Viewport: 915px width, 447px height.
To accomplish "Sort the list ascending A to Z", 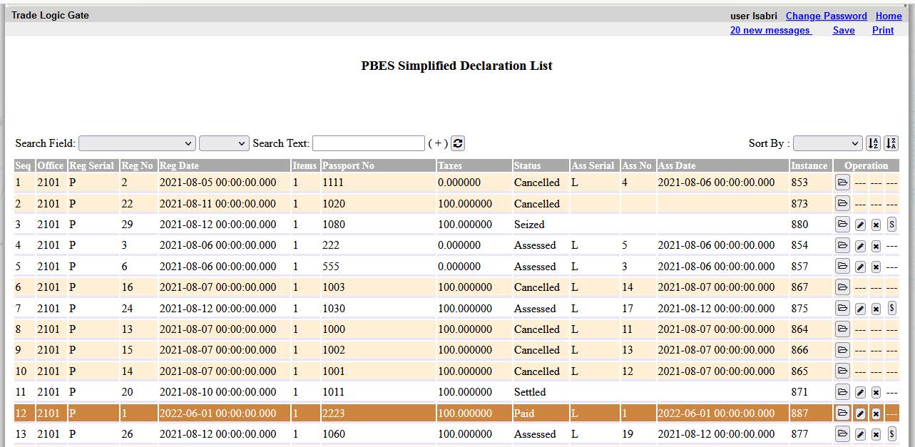I will coord(873,143).
